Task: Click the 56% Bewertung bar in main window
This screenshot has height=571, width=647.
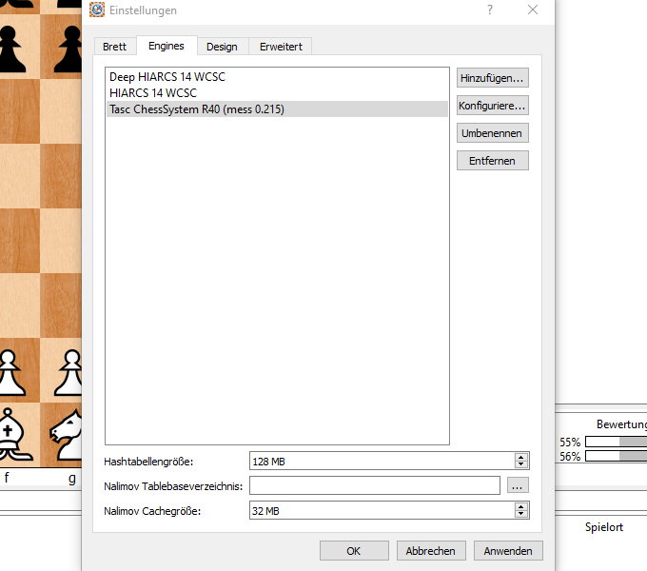Action: click(x=616, y=456)
